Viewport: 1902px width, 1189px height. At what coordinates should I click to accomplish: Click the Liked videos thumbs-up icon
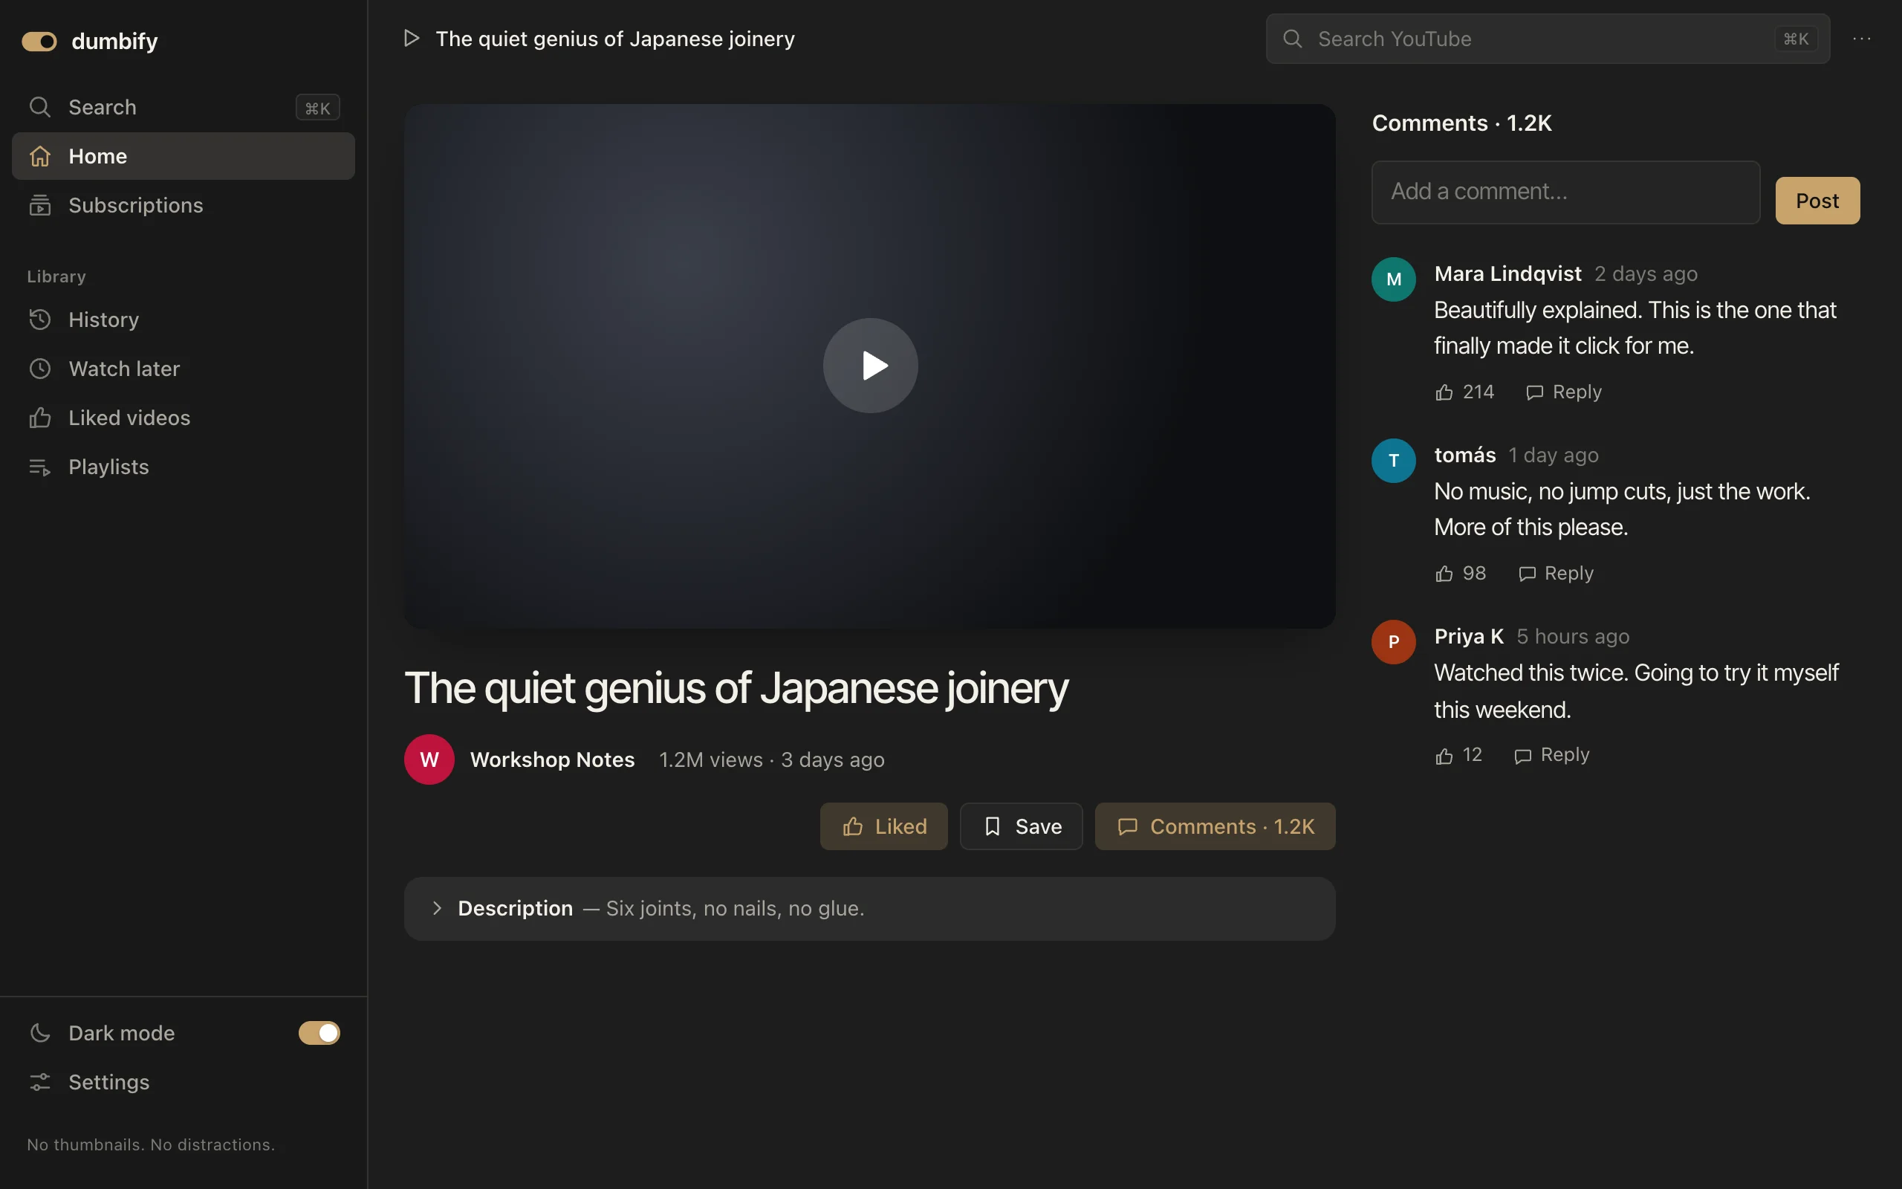40,418
